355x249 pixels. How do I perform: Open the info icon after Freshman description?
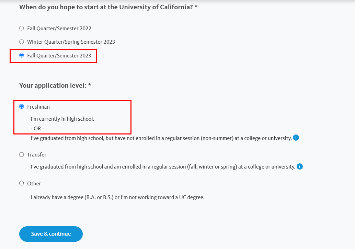pos(296,138)
